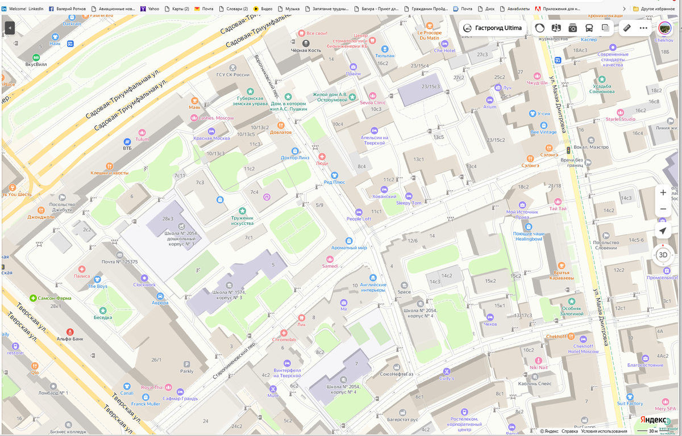
Task: Click the © Яндекс copyright link
Action: pyautogui.click(x=549, y=431)
